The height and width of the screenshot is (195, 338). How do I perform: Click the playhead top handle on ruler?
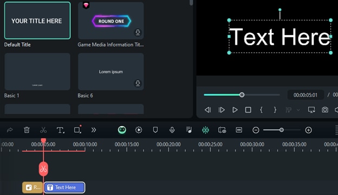(43, 140)
